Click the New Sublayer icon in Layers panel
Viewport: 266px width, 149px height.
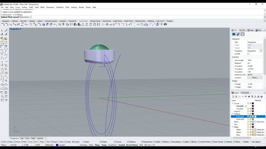coord(236,96)
